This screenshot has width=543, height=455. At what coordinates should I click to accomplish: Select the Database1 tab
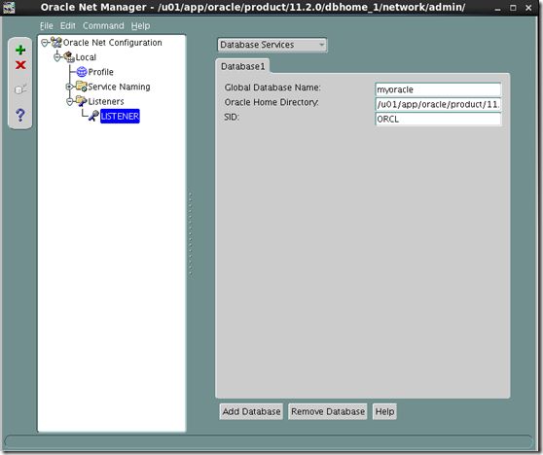coord(242,66)
